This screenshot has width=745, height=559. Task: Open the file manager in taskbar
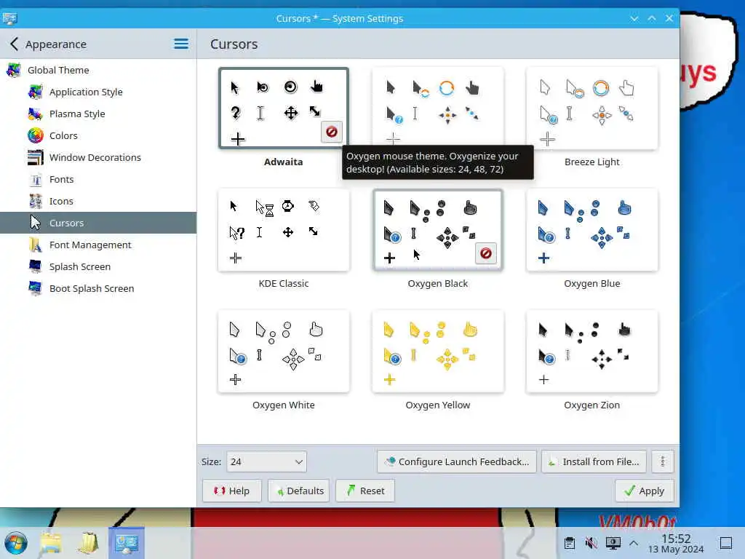51,543
